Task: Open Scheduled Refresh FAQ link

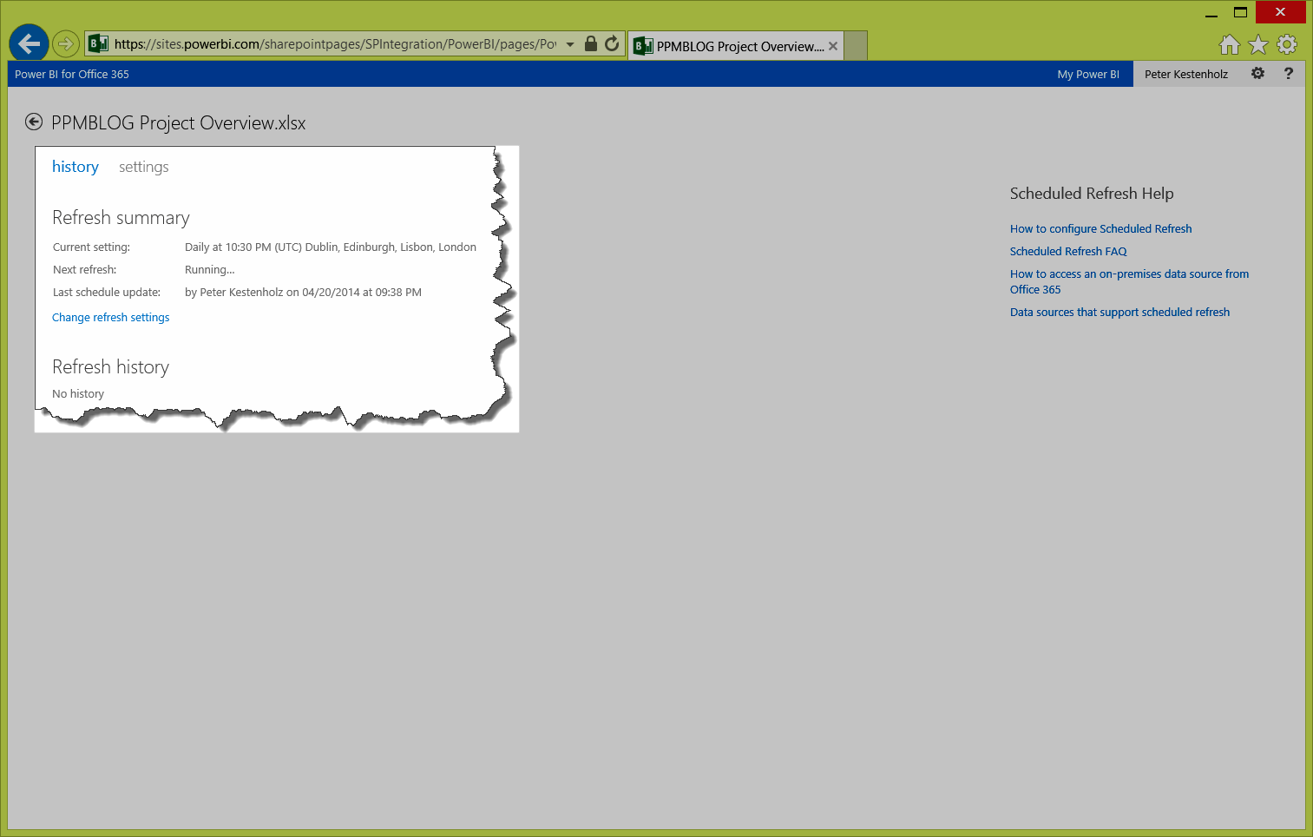Action: pos(1068,251)
